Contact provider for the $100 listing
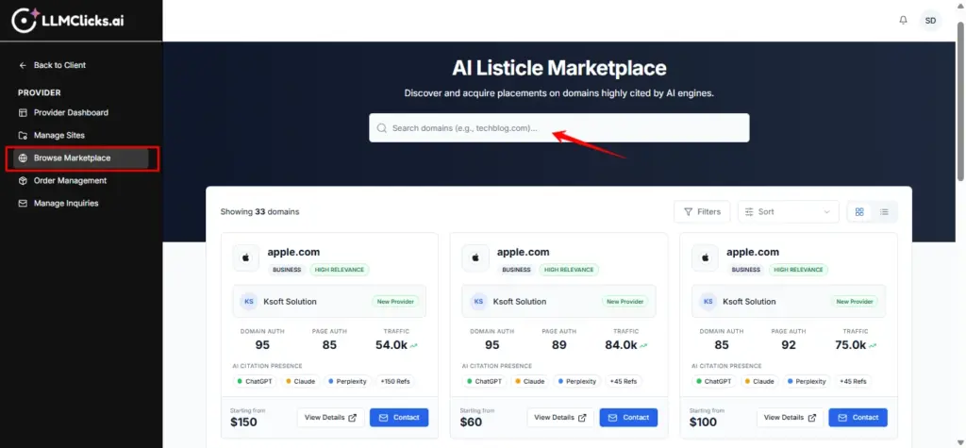Screen dimensions: 966x448 (858, 418)
